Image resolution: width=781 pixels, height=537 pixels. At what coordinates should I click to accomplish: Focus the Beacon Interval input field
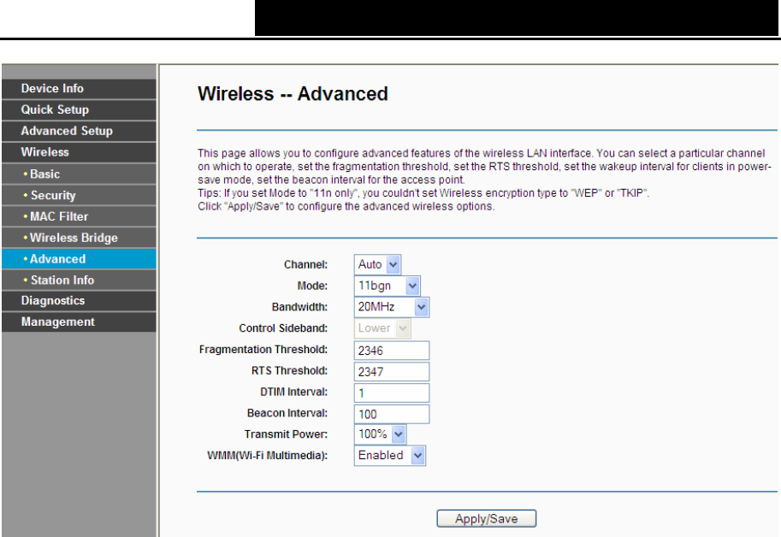[x=392, y=414]
